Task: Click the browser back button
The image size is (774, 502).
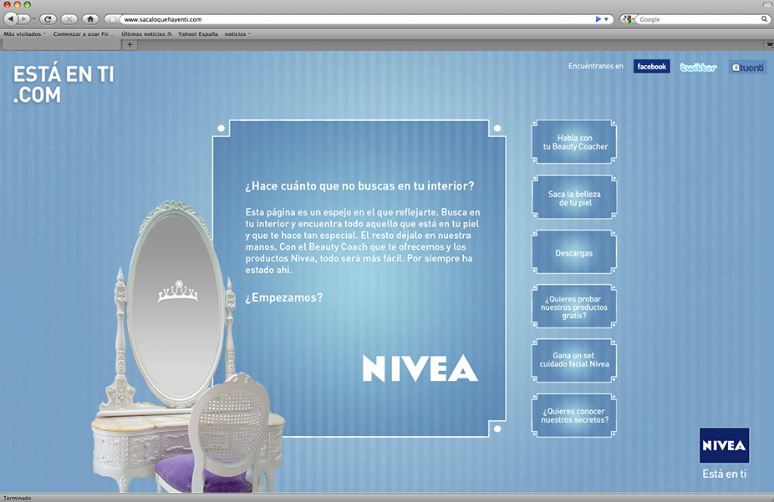Action: [x=12, y=18]
